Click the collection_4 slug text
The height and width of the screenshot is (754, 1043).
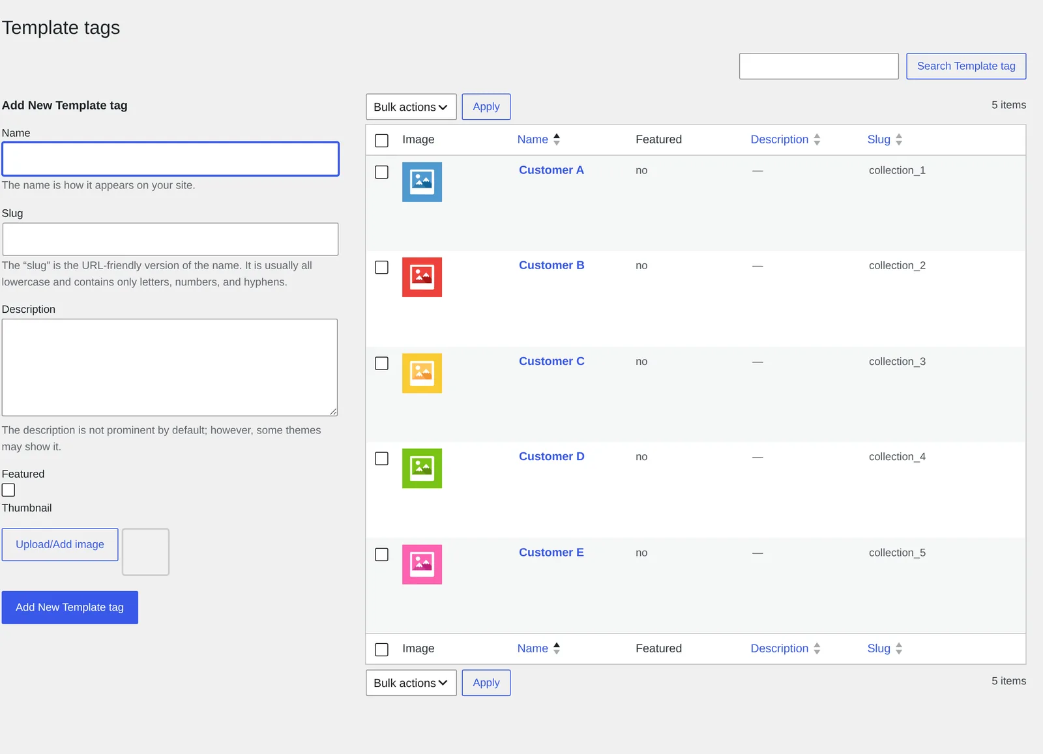[897, 456]
